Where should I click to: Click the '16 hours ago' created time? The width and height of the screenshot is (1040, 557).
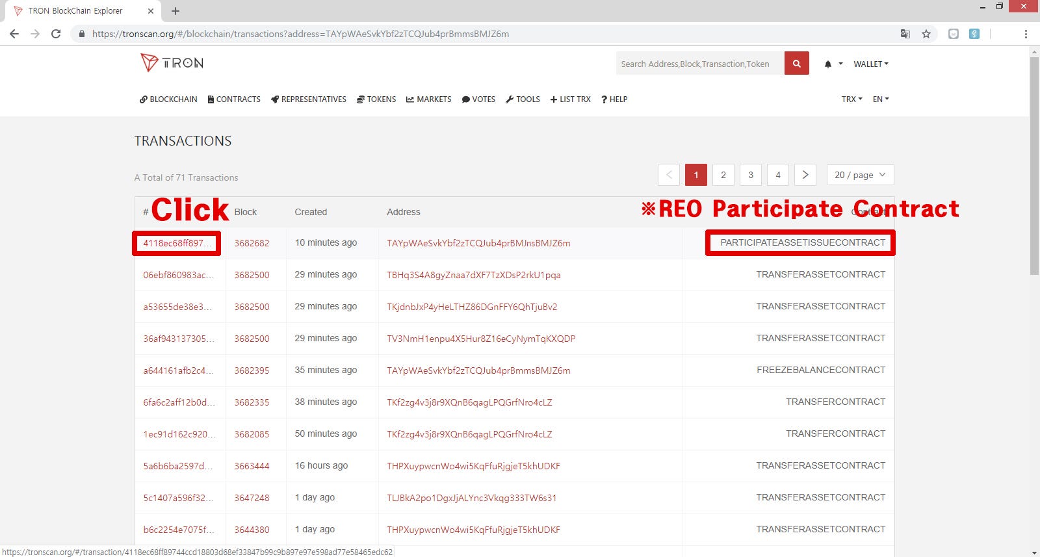[x=321, y=465]
